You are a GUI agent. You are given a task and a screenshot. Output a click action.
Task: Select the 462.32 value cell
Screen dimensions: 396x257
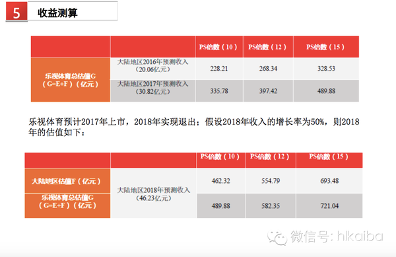click(220, 181)
